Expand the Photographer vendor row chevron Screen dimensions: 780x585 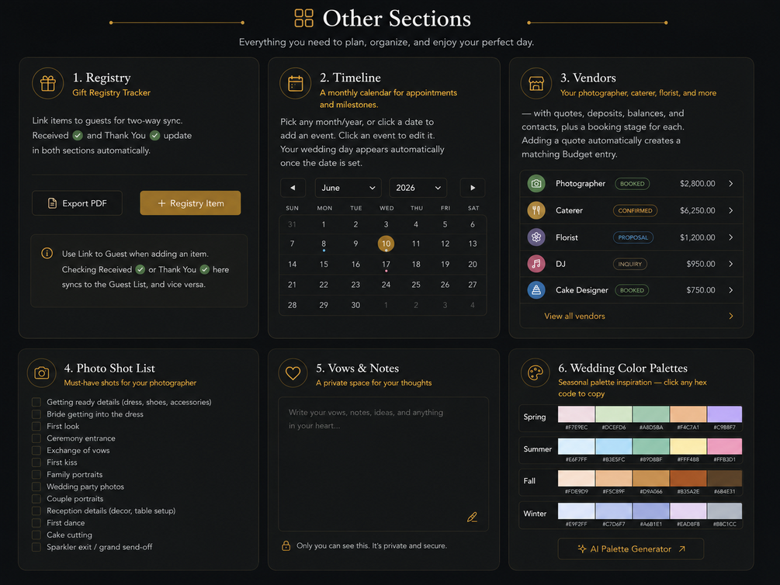(x=731, y=184)
